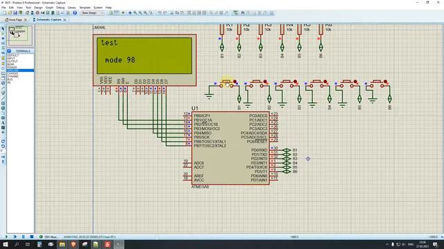Screen dimensions: 444x249
Task: Rotate clockwise with the left toolbar icon
Action: [3, 141]
